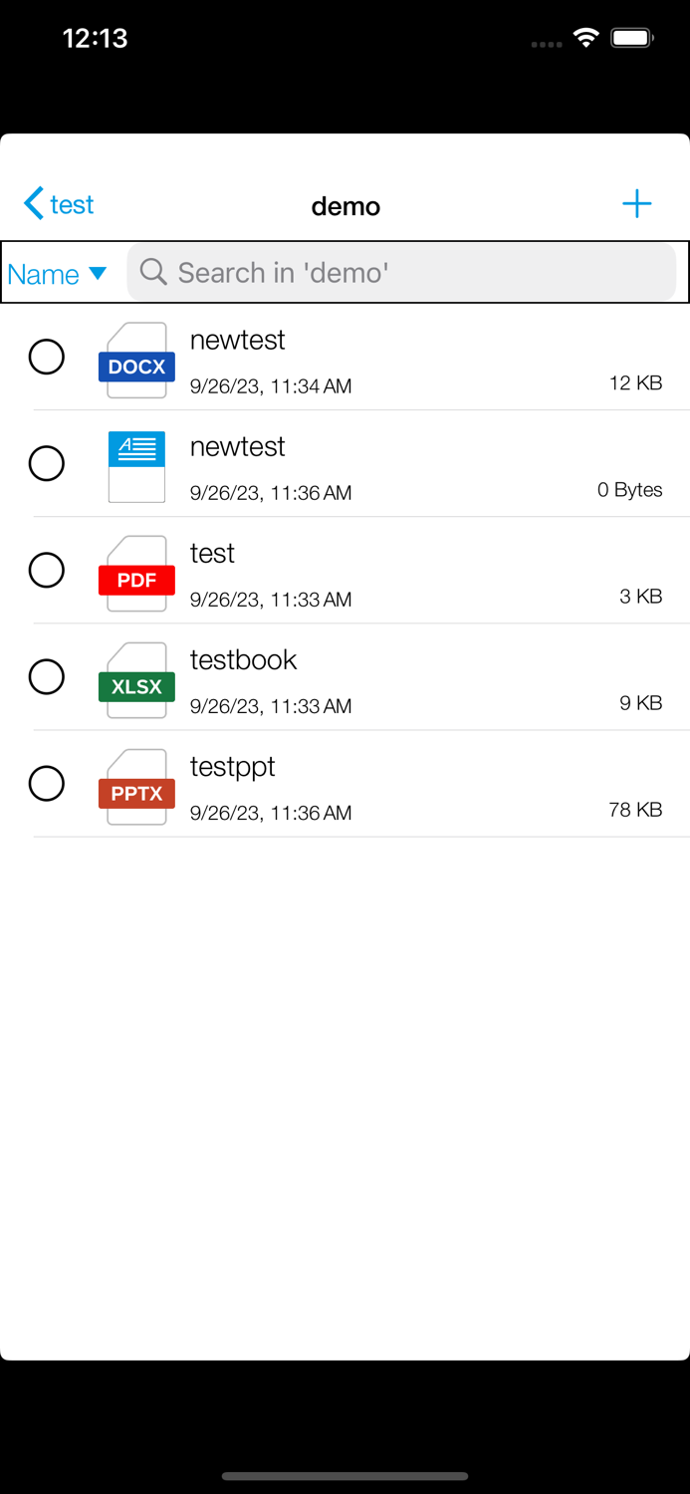Select the circle next to testppt

[x=46, y=784]
